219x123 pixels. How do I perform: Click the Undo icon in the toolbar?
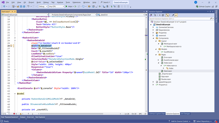click(x=28, y=6)
